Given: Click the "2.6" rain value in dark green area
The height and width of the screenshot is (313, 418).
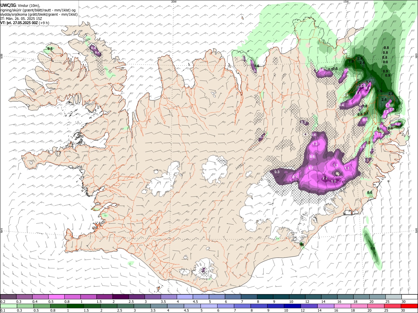Looking at the screenshot, I should coord(384,100).
